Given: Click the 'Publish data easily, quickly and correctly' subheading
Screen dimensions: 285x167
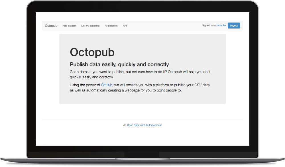Looking at the screenshot, I should [x=119, y=64].
